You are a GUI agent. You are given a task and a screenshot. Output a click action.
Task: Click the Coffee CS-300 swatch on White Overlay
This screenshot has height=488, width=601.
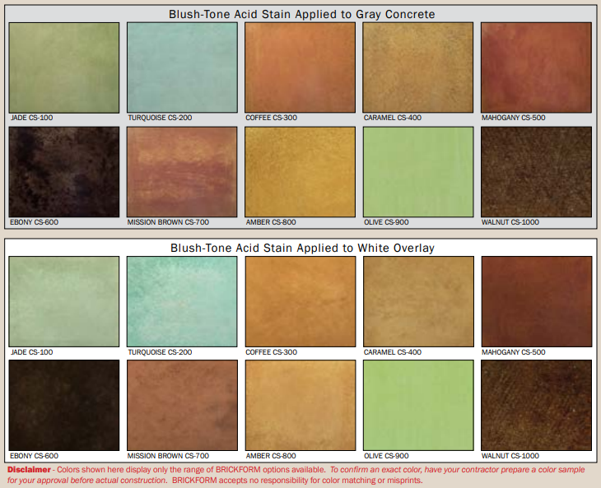pyautogui.click(x=300, y=301)
